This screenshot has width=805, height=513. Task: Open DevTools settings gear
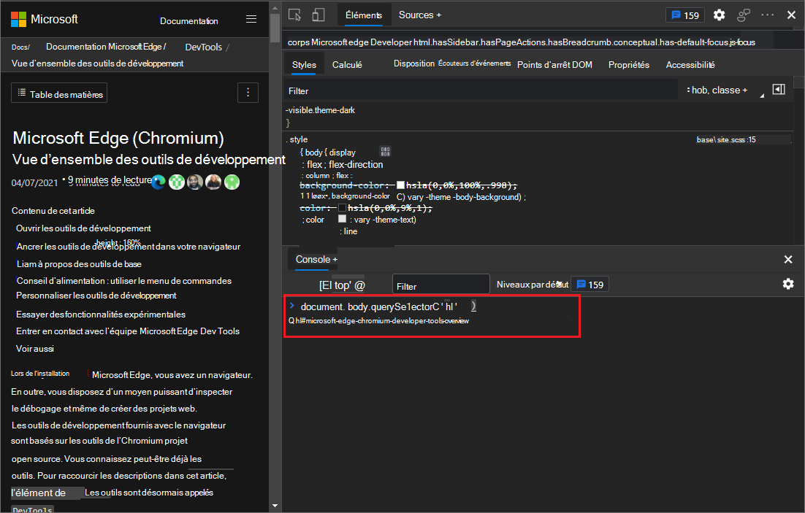click(720, 15)
